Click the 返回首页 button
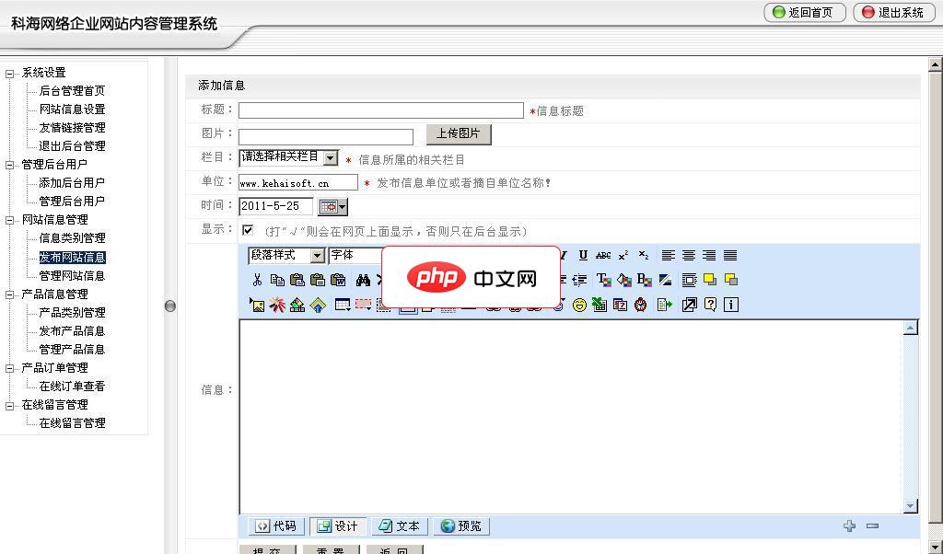Screen dimensions: 943x554 [x=805, y=13]
